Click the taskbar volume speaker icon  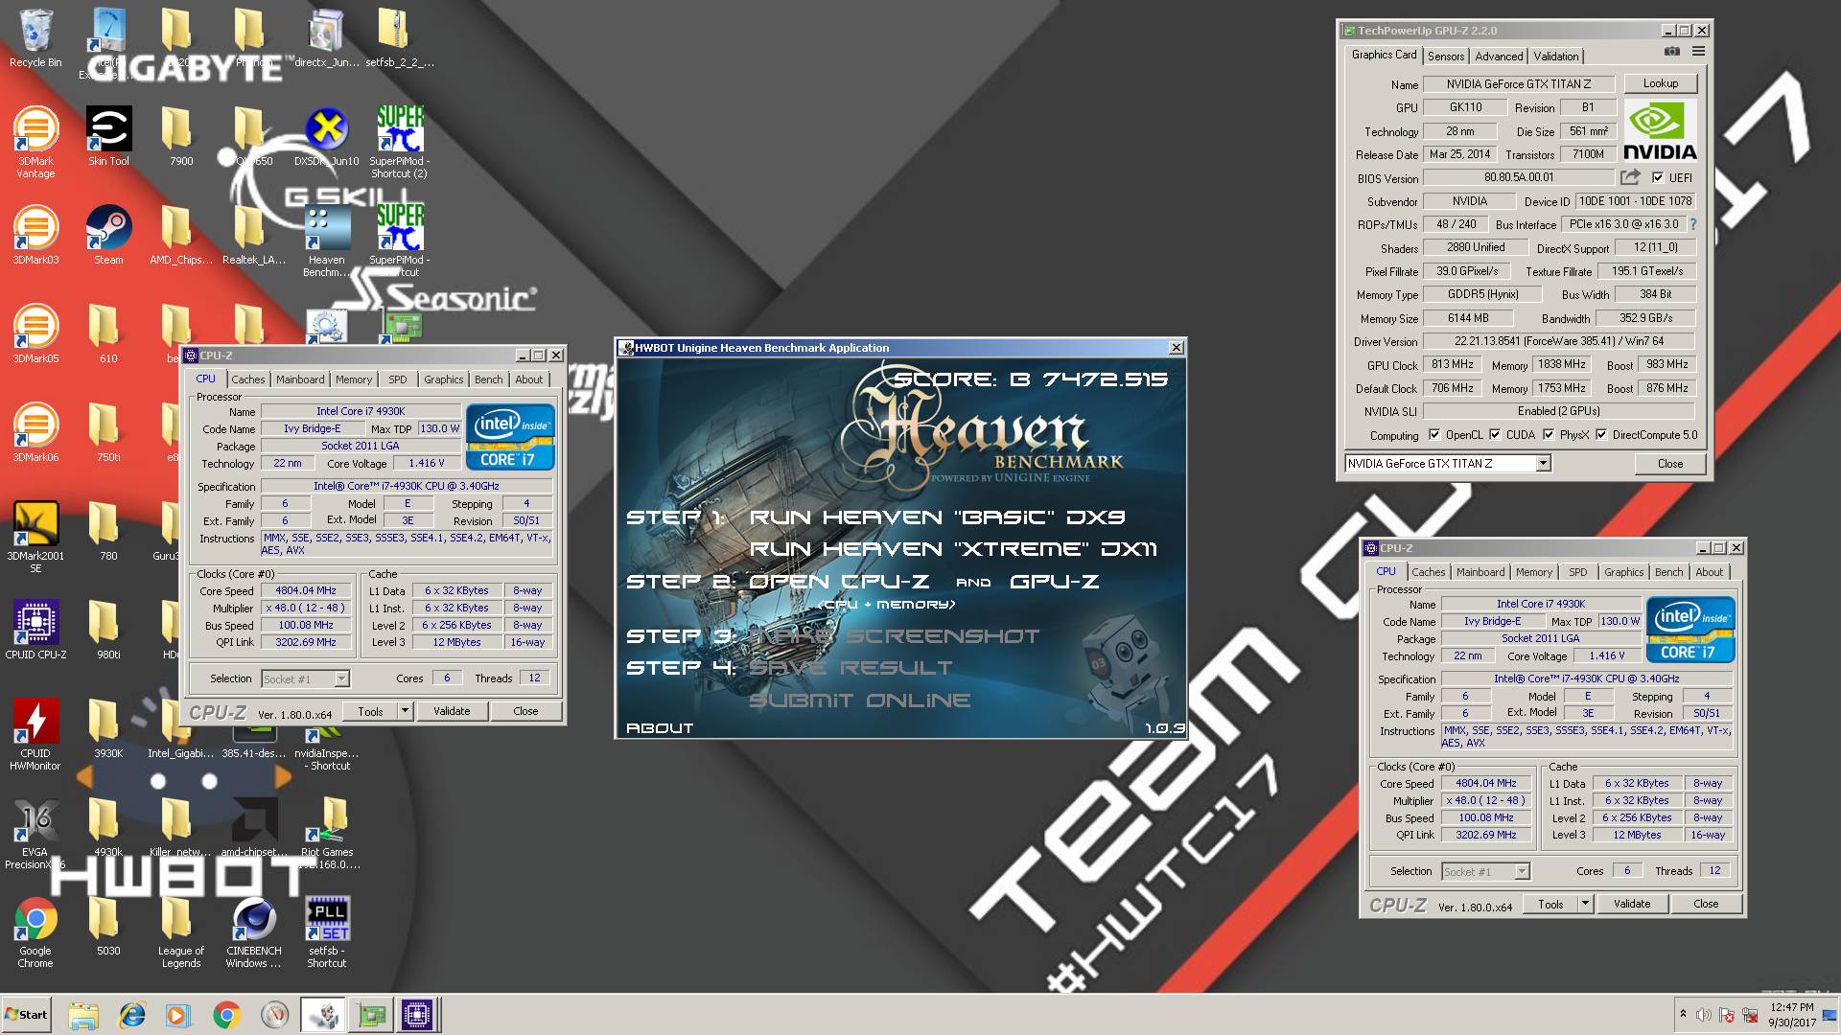pos(1704,1015)
